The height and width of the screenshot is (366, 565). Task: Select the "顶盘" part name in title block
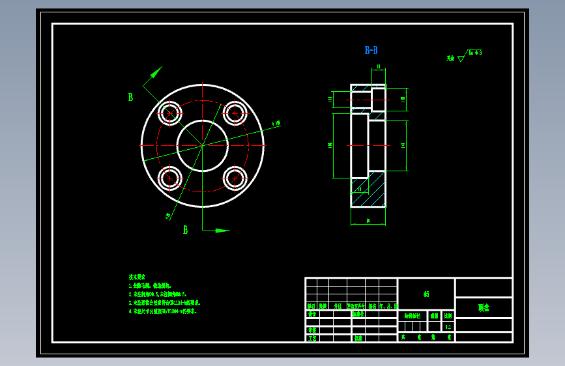coord(484,307)
